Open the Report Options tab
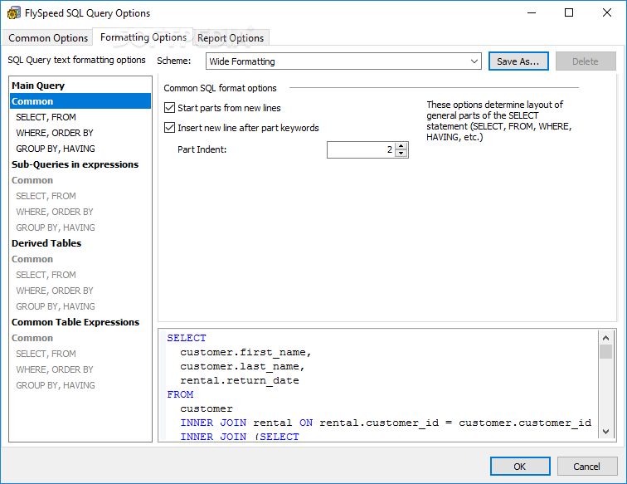The height and width of the screenshot is (484, 627). [x=231, y=38]
